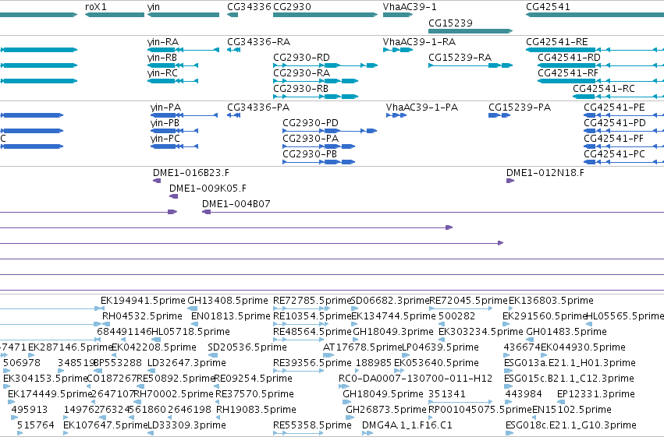
Task: Select EST GH01483.5prime
Action: [566, 332]
